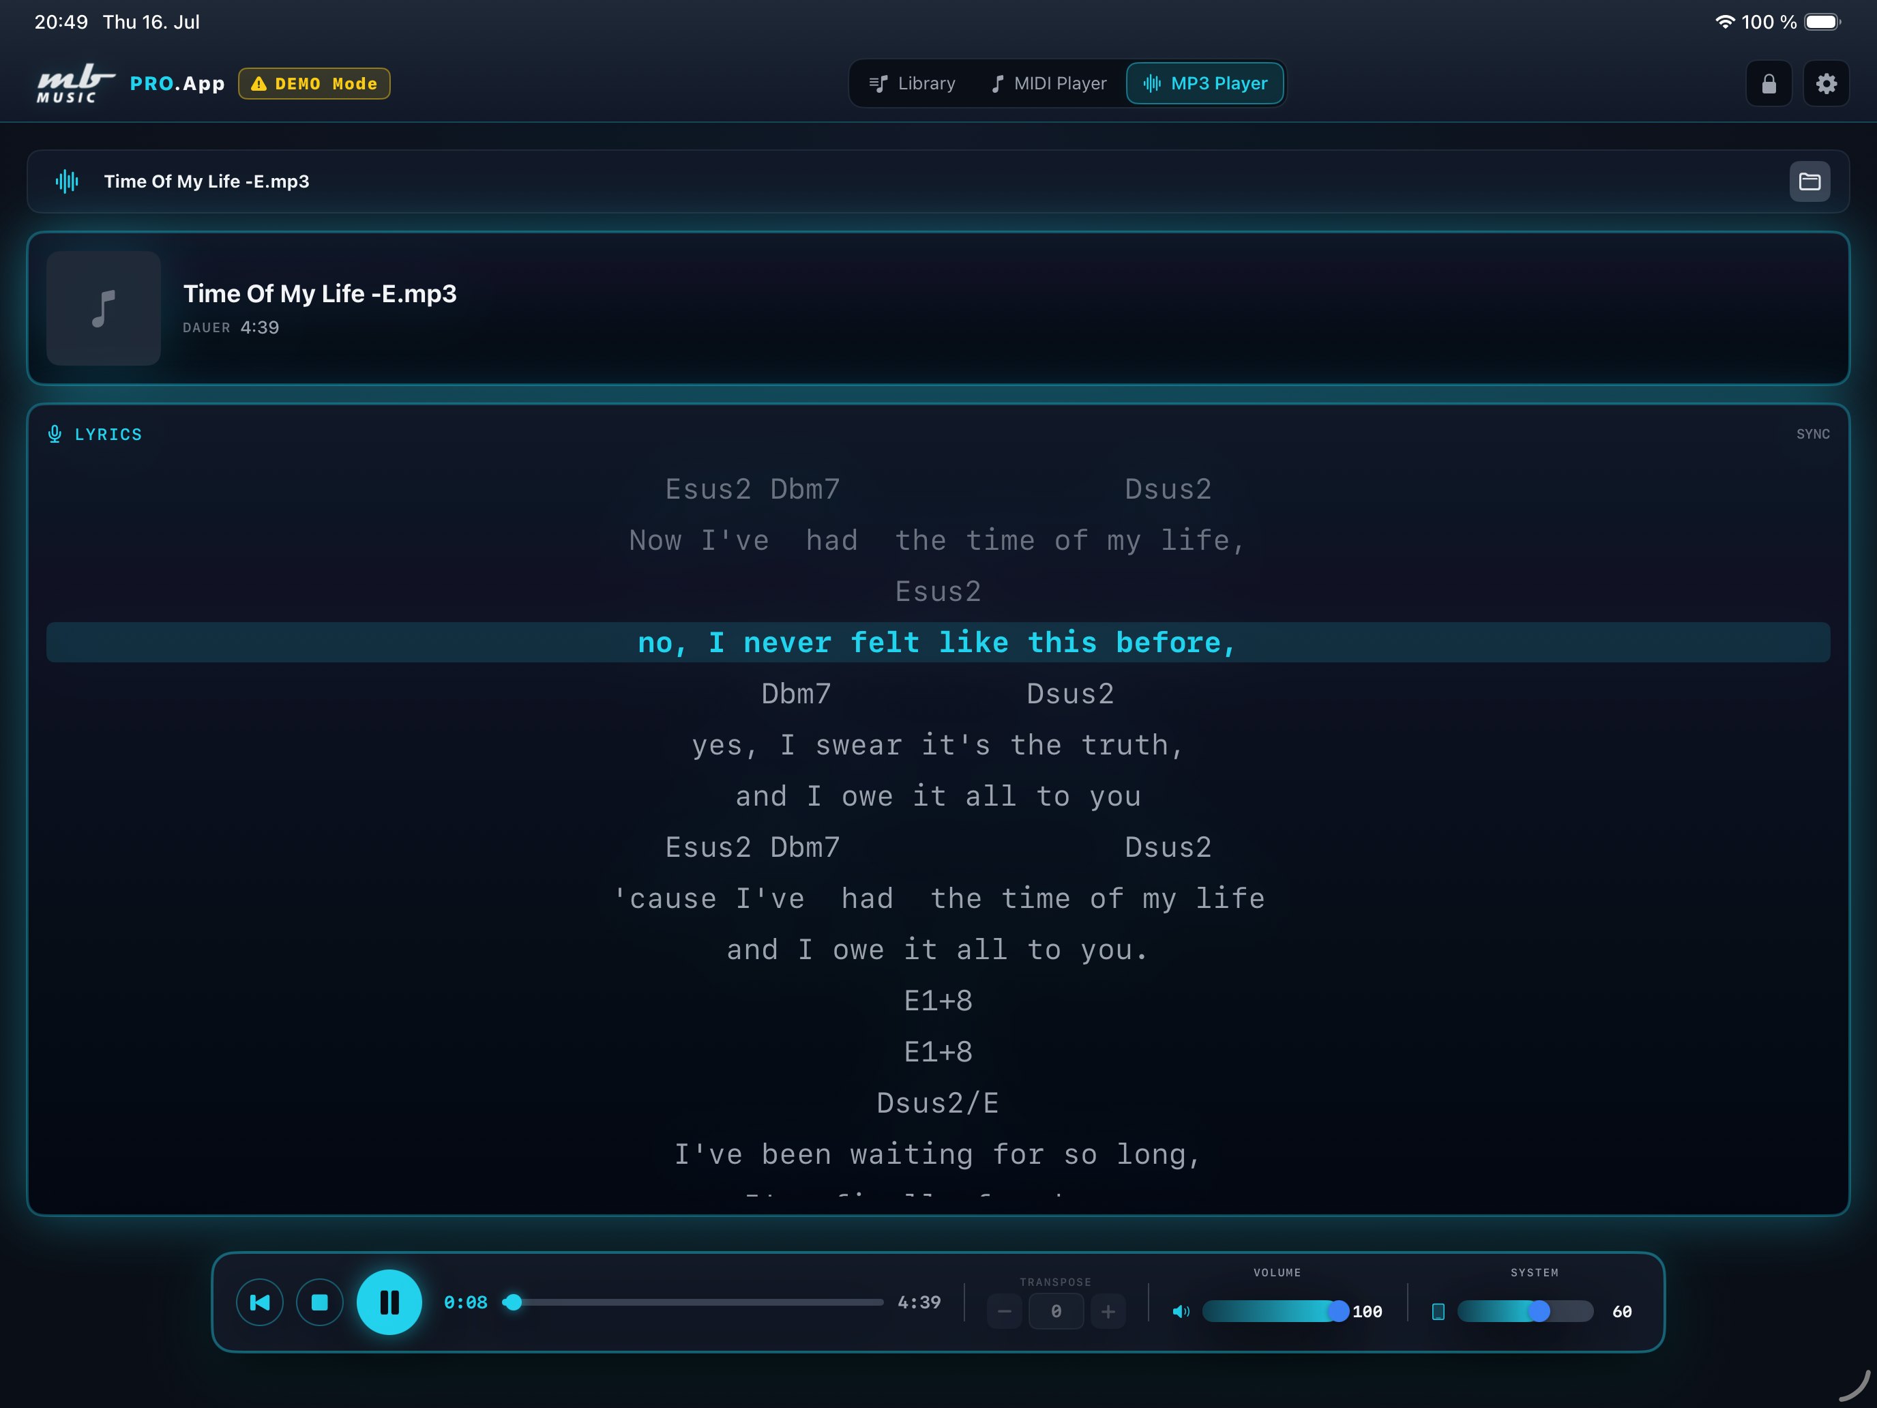Screen dimensions: 1877x1408
Task: Increase transpose with the plus button
Action: [1108, 1311]
